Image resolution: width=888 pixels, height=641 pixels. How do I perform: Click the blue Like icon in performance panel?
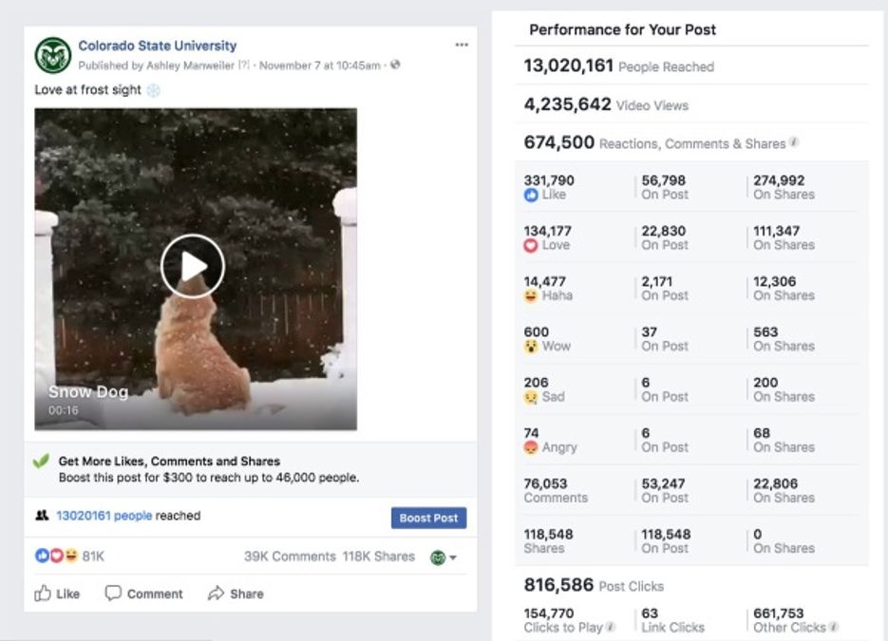pyautogui.click(x=531, y=195)
